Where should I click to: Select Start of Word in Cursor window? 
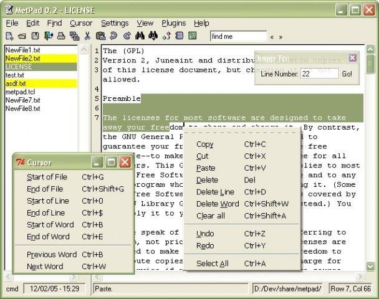click(x=73, y=225)
